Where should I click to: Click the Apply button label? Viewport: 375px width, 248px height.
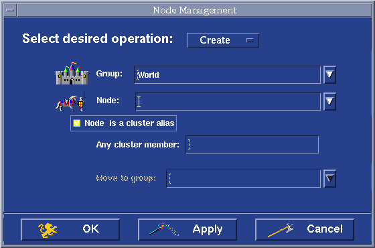(x=208, y=229)
